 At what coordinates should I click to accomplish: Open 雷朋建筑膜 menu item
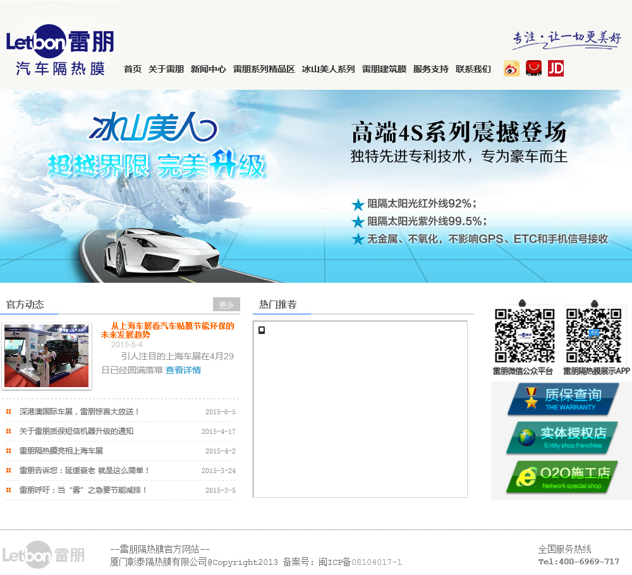pos(384,69)
